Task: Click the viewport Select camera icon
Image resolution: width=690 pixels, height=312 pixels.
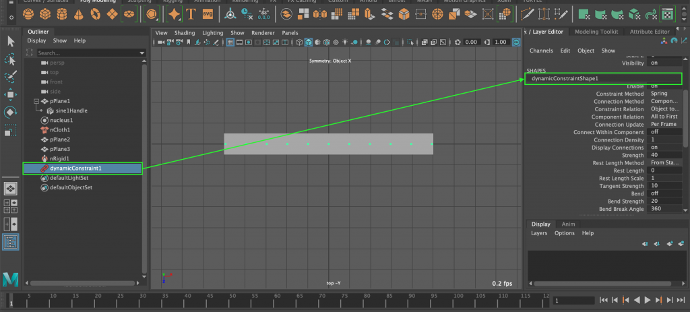Action: [161, 42]
